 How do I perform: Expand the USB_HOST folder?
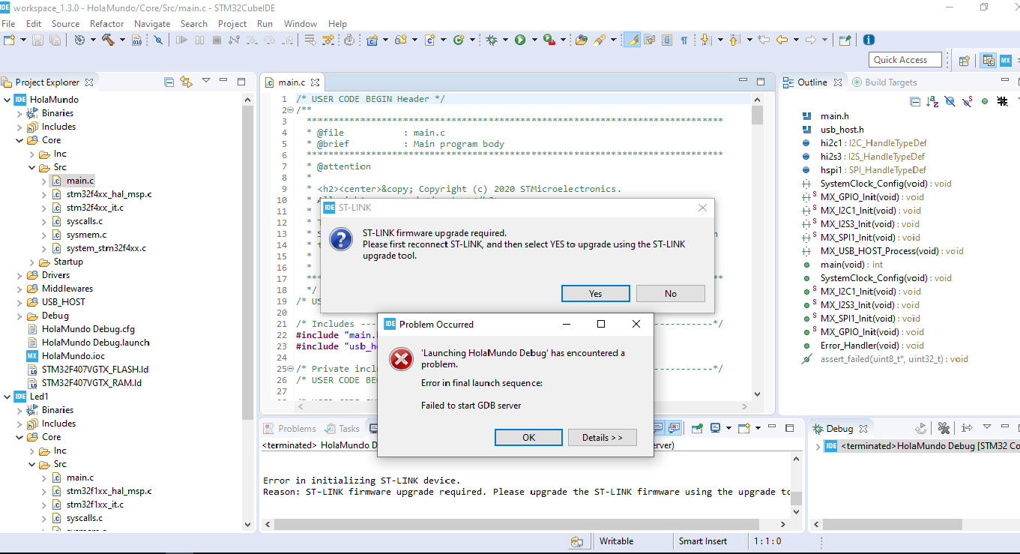coord(20,302)
